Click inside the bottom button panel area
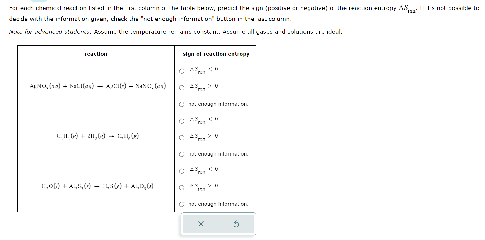The width and height of the screenshot is (485, 240). click(218, 224)
